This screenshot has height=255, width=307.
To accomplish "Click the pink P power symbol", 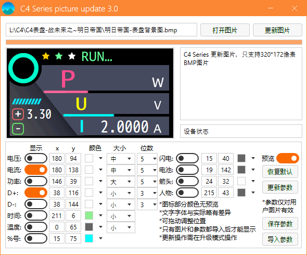I will pos(68,79).
